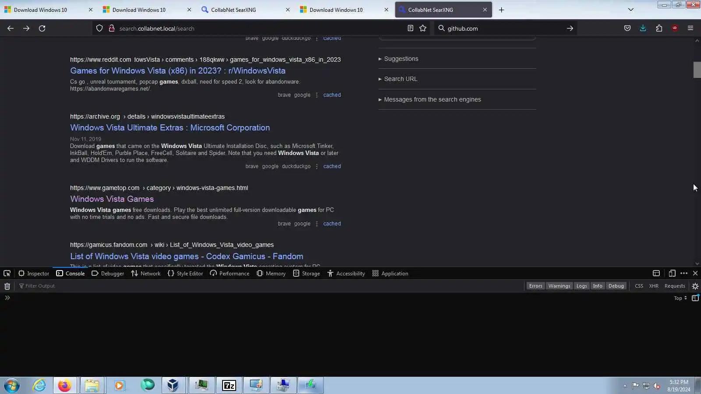Enable Requests logging in console
The width and height of the screenshot is (701, 394).
675,286
